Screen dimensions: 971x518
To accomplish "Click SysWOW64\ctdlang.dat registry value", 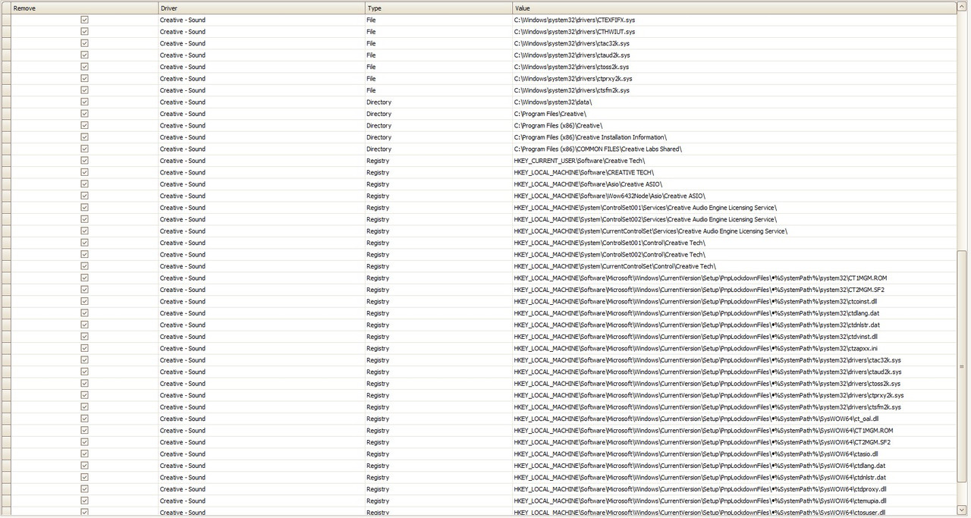I will point(734,466).
